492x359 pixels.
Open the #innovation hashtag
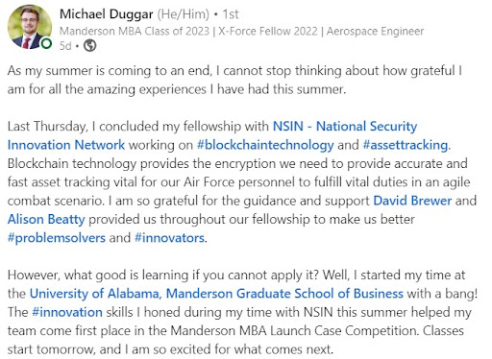[67, 312]
